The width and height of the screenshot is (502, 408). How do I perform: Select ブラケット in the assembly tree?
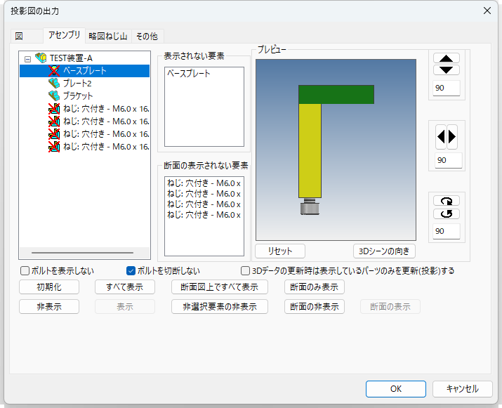click(78, 96)
